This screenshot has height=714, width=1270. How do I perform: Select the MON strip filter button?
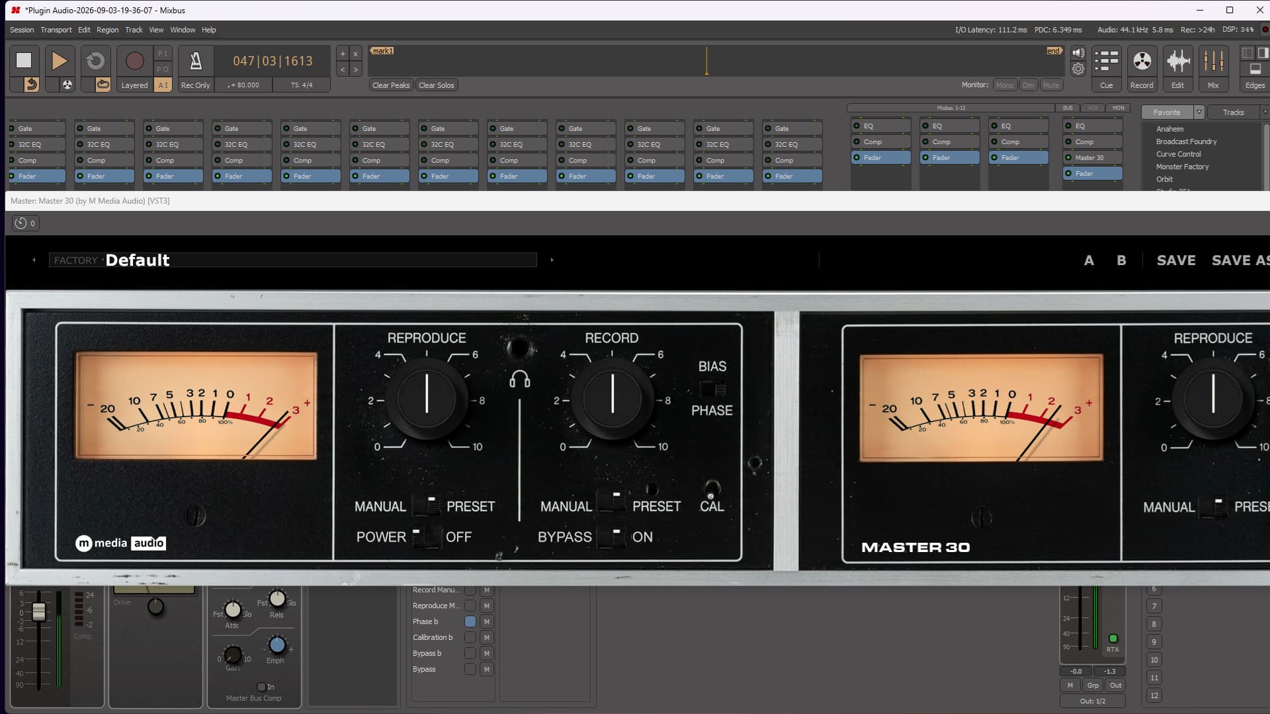click(1118, 108)
